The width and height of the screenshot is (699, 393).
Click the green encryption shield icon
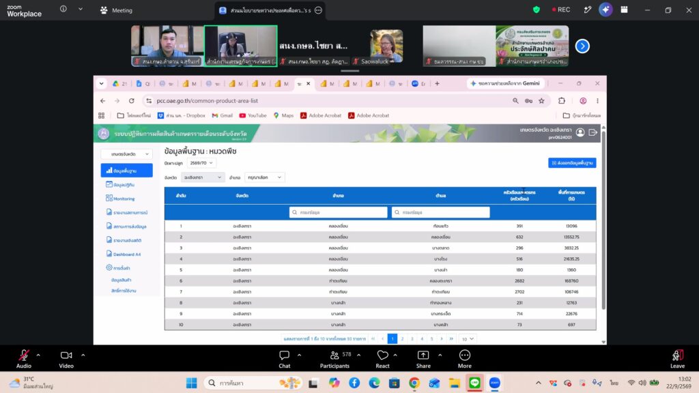pyautogui.click(x=537, y=10)
